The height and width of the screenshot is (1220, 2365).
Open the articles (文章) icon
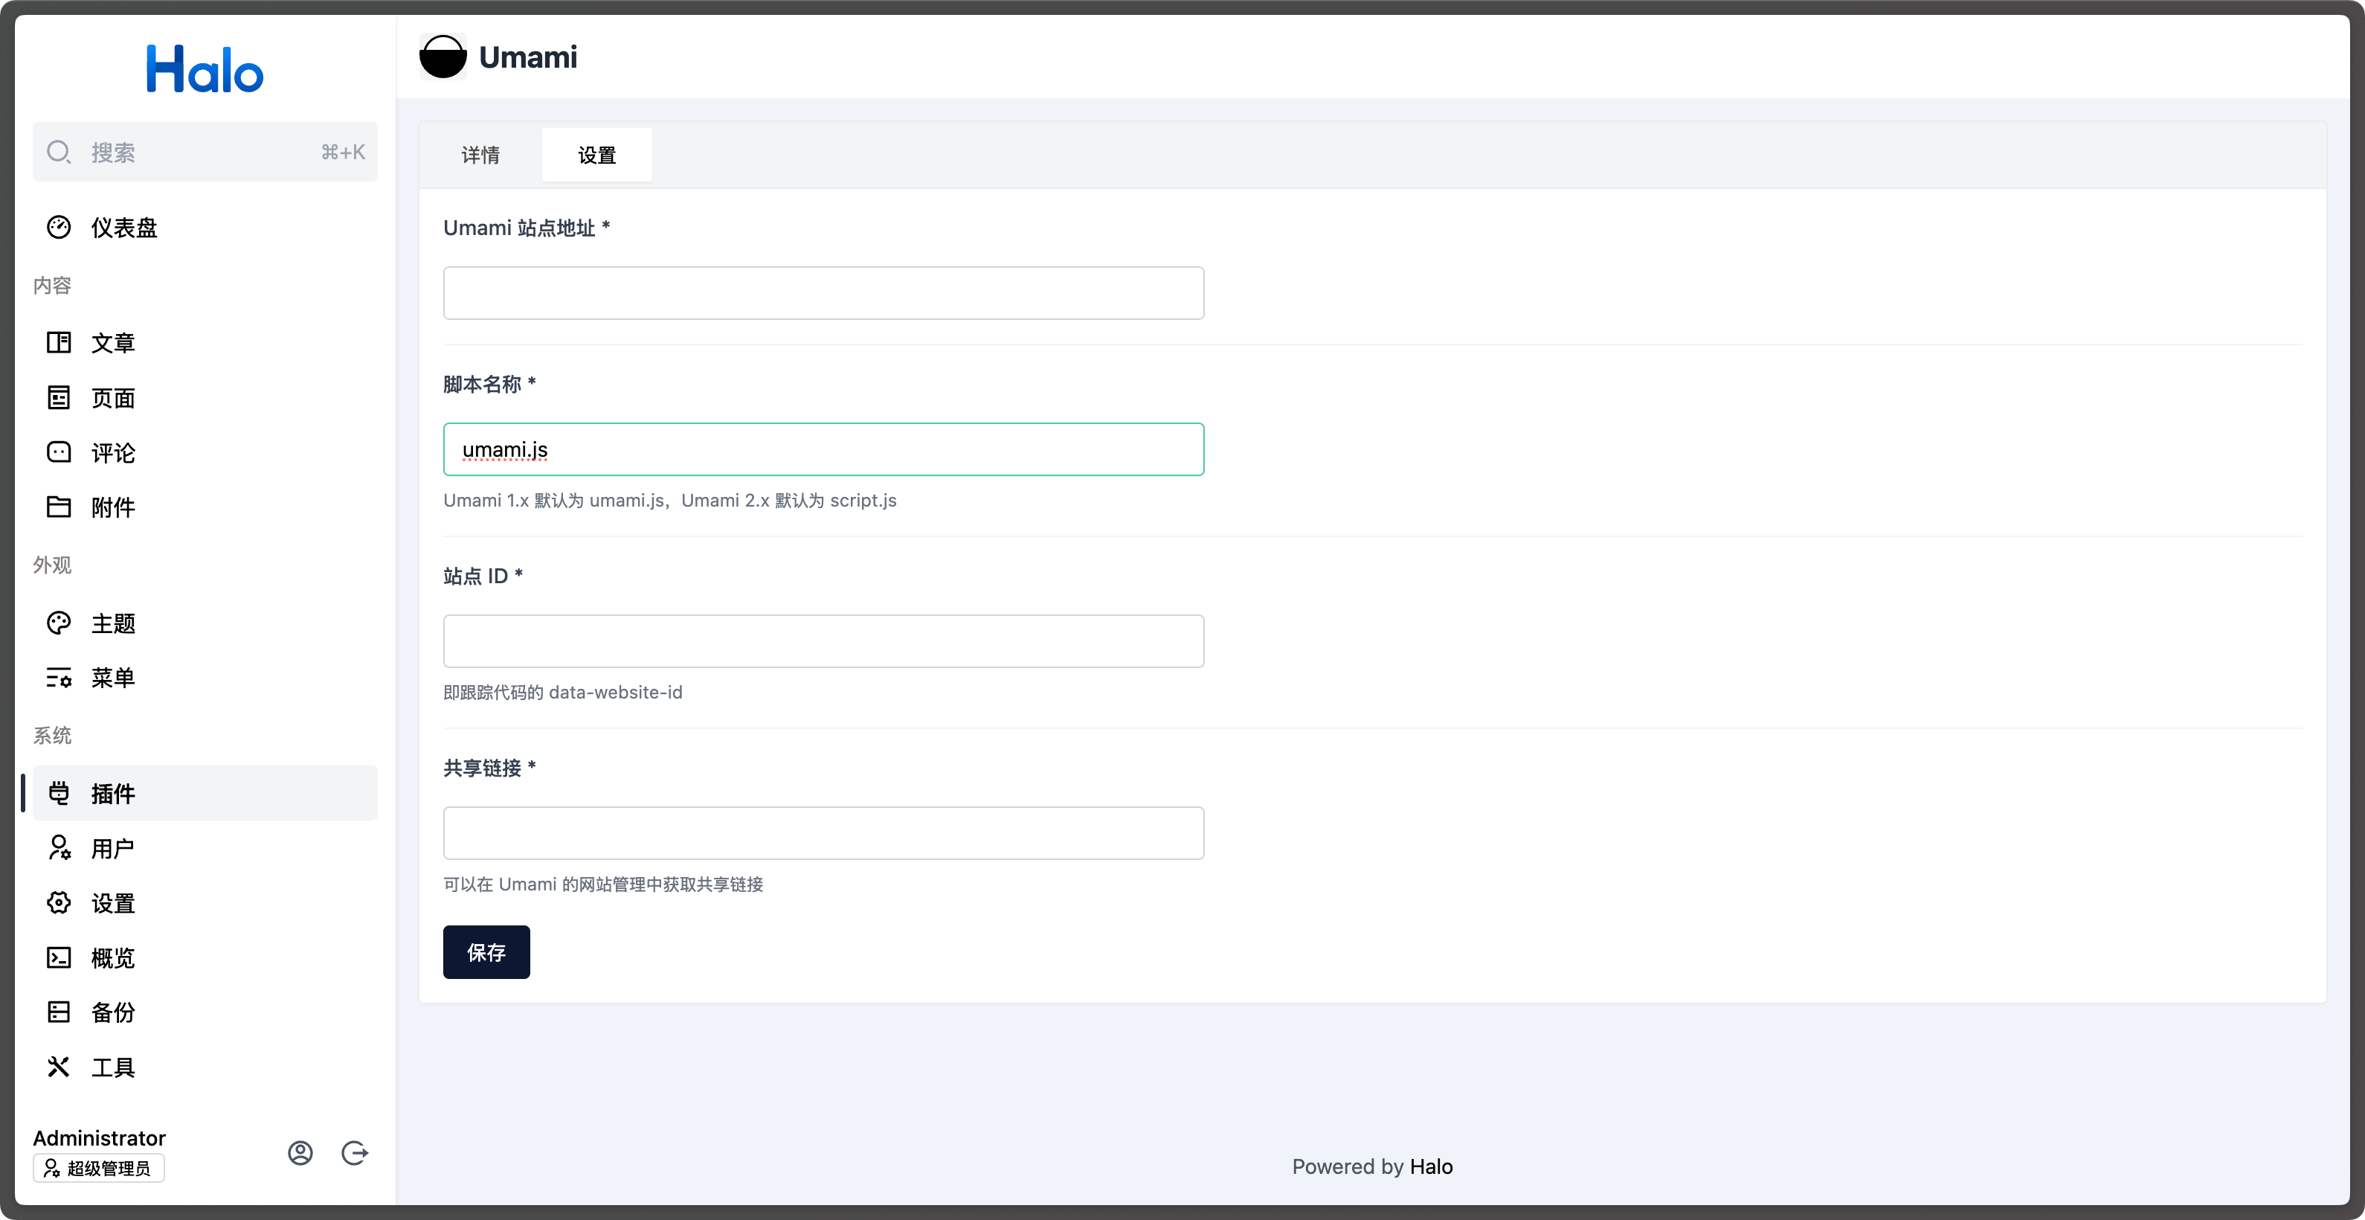coord(59,342)
